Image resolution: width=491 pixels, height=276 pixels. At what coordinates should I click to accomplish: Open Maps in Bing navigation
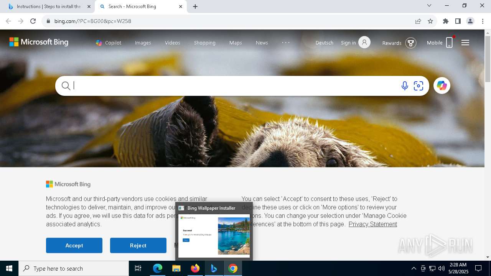236,43
